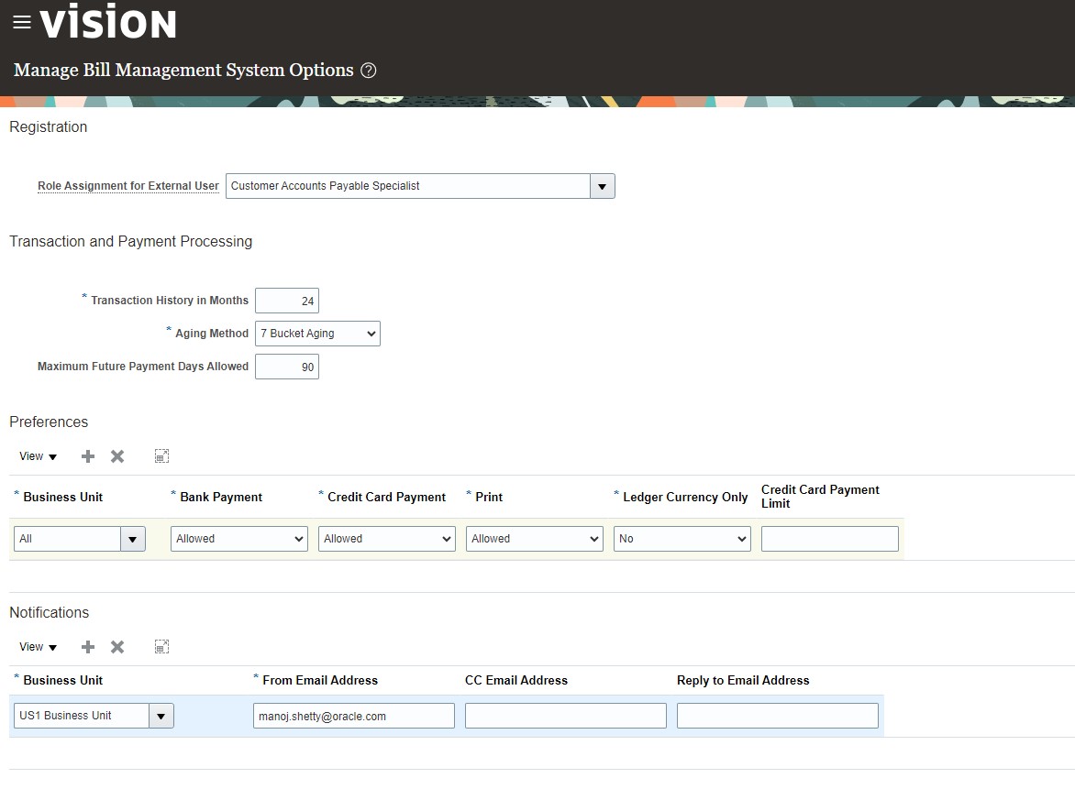
Task: Detach the Preferences table
Action: [161, 455]
